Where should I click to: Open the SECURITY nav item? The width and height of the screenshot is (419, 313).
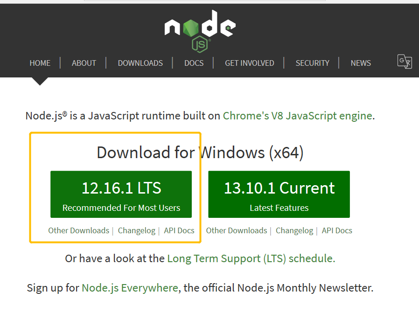312,63
